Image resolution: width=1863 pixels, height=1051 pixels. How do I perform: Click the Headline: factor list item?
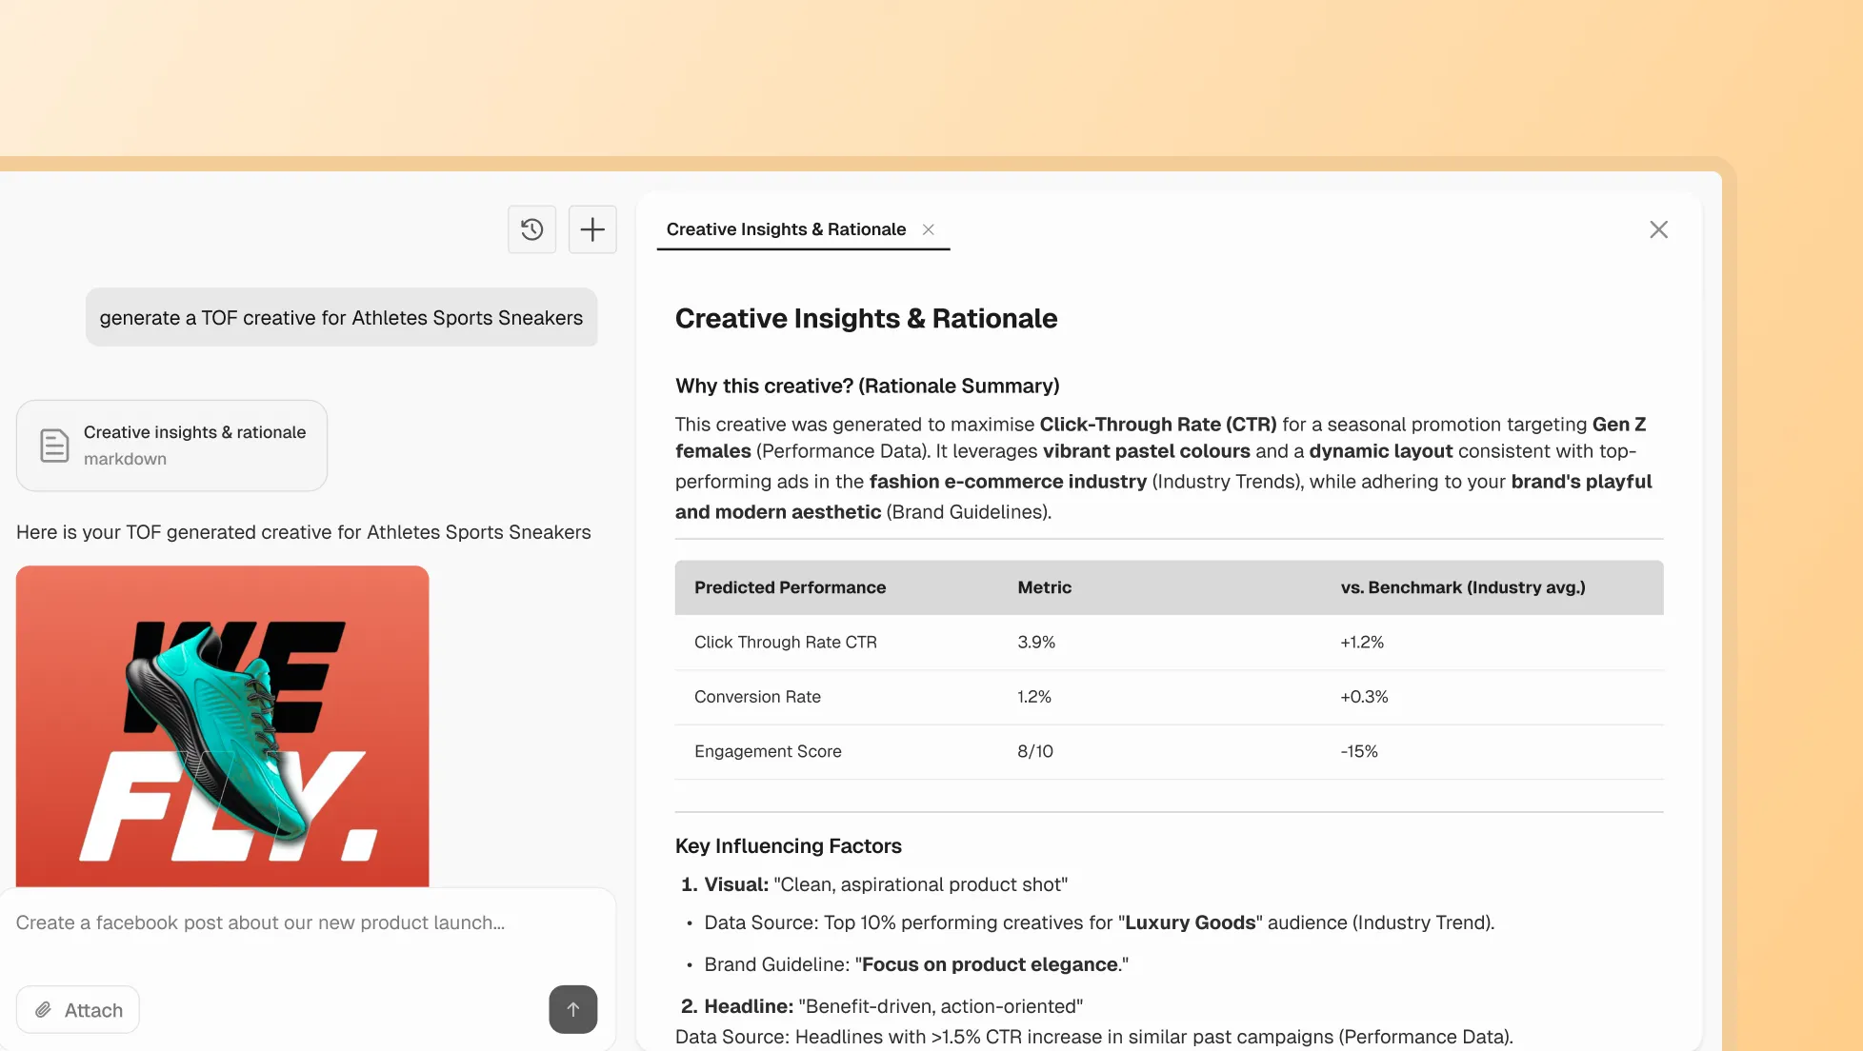point(882,1006)
